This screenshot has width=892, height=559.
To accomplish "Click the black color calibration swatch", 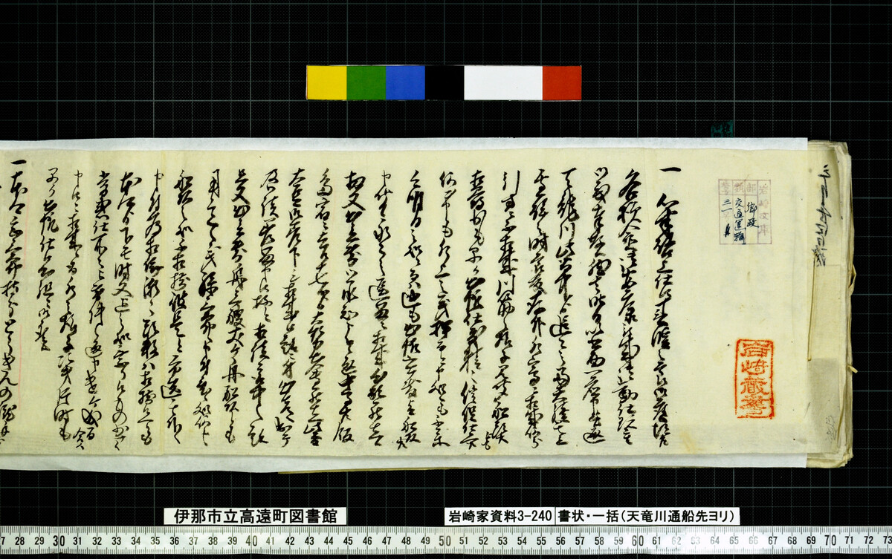I will pyautogui.click(x=445, y=82).
